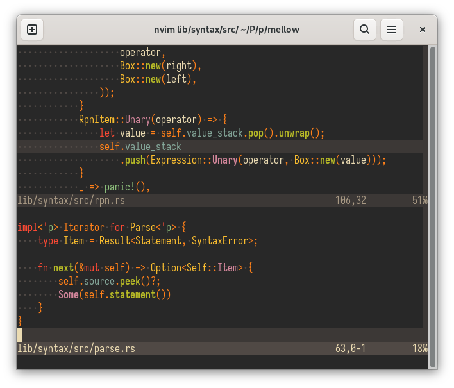Click the window title nvim lib/syntax/src/
Screen dimensions: 454x388
click(x=226, y=29)
